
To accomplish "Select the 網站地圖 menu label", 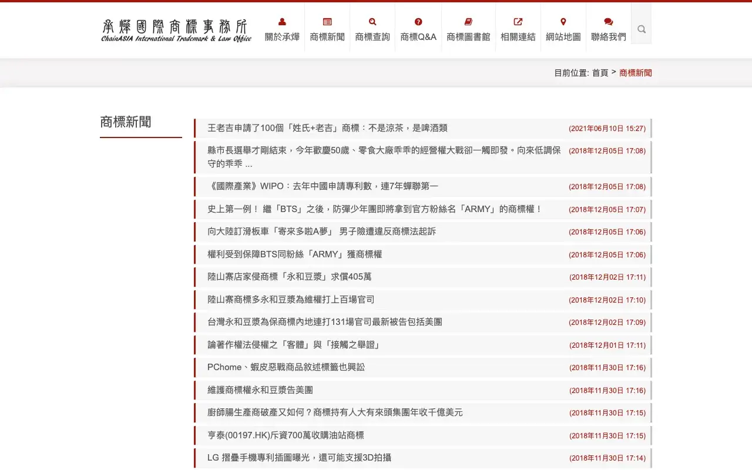I will [563, 37].
